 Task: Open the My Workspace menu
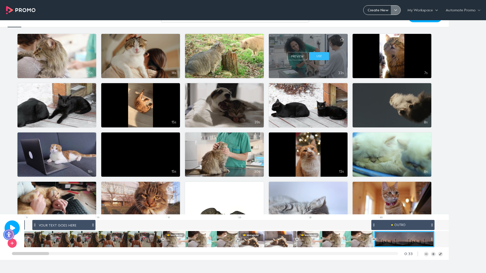[x=422, y=10]
